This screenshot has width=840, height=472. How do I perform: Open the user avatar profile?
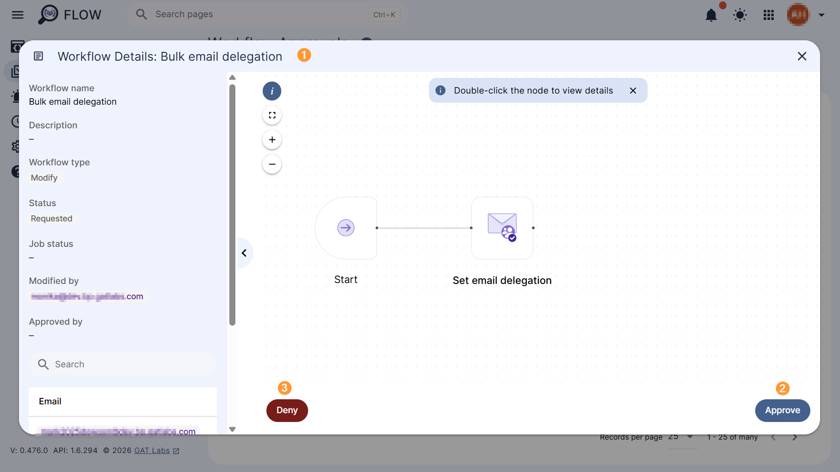point(798,15)
